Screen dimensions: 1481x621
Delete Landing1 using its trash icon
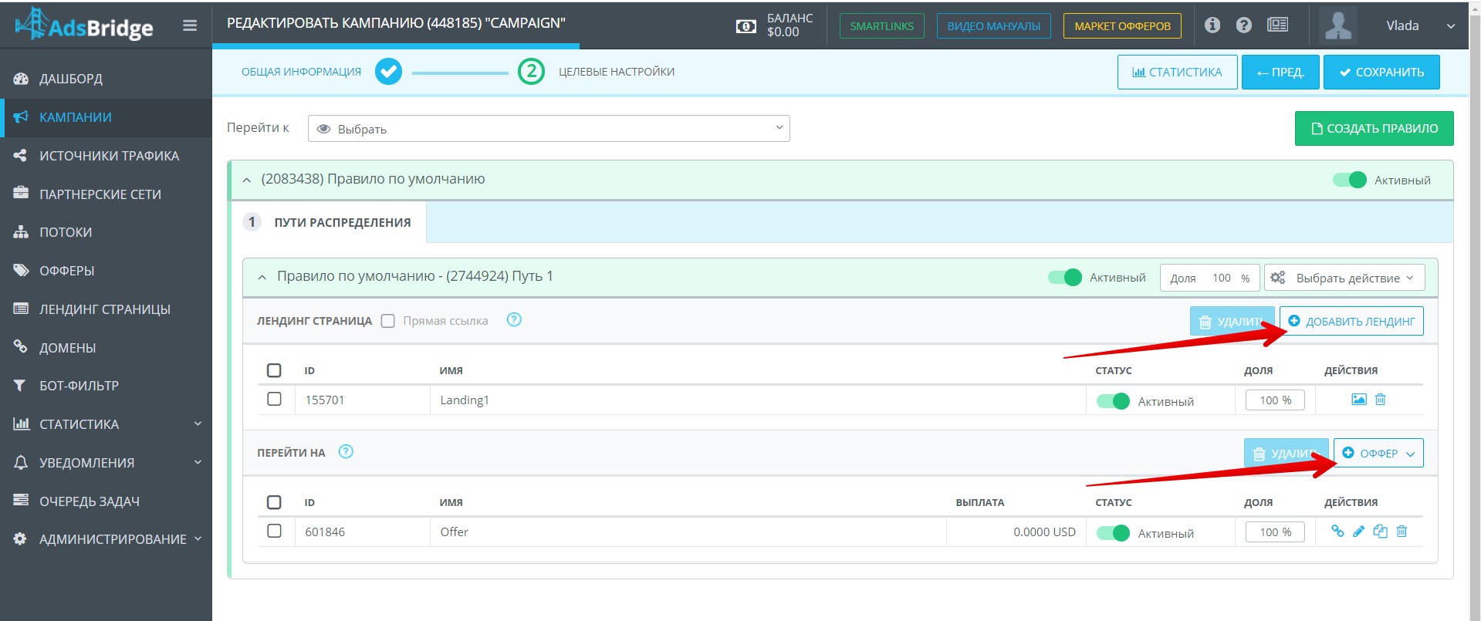point(1381,400)
